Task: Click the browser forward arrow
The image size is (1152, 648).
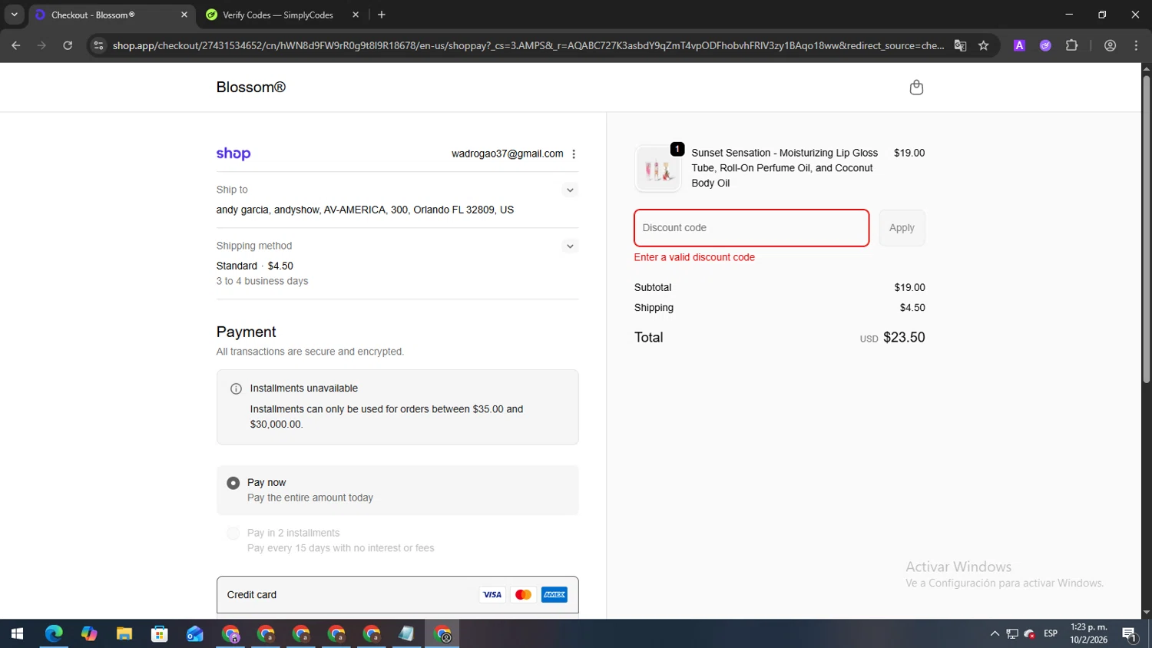Action: point(41,45)
